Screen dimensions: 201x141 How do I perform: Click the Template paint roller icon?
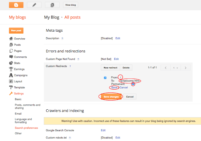(11, 87)
